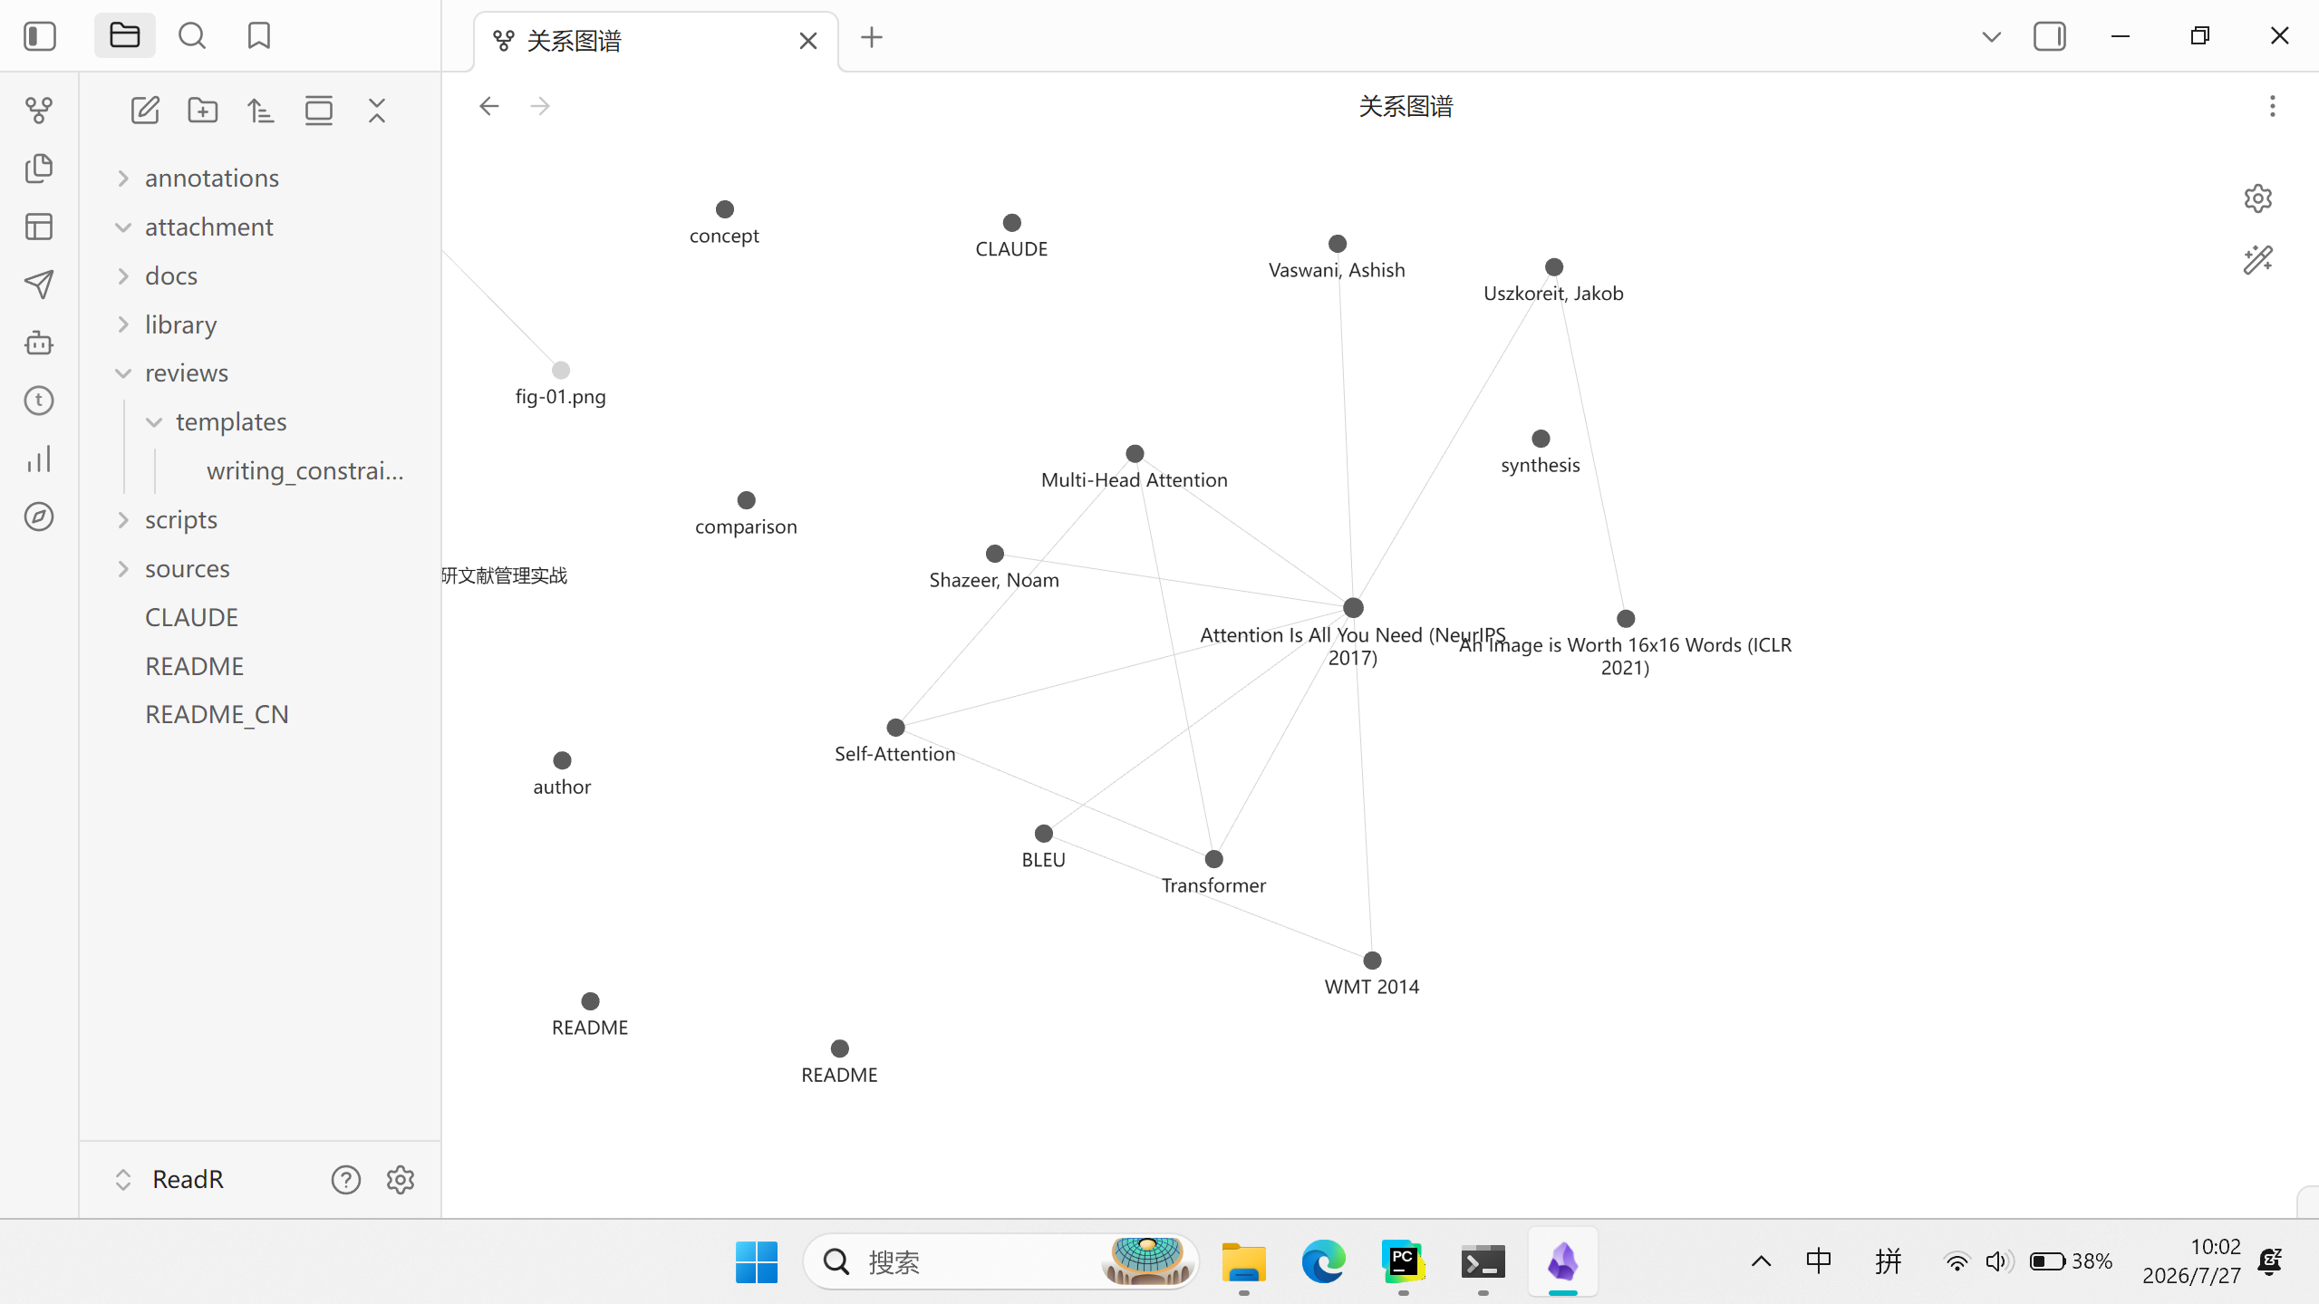Select the Self-Attention graph node
The image size is (2319, 1304).
click(x=895, y=727)
